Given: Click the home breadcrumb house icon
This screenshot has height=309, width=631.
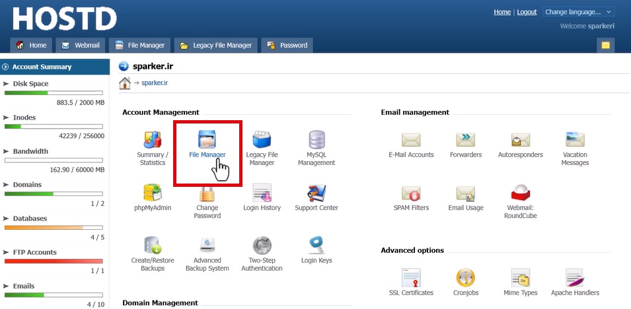Looking at the screenshot, I should click(x=124, y=83).
